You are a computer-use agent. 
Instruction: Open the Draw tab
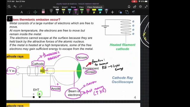click(73, 7)
